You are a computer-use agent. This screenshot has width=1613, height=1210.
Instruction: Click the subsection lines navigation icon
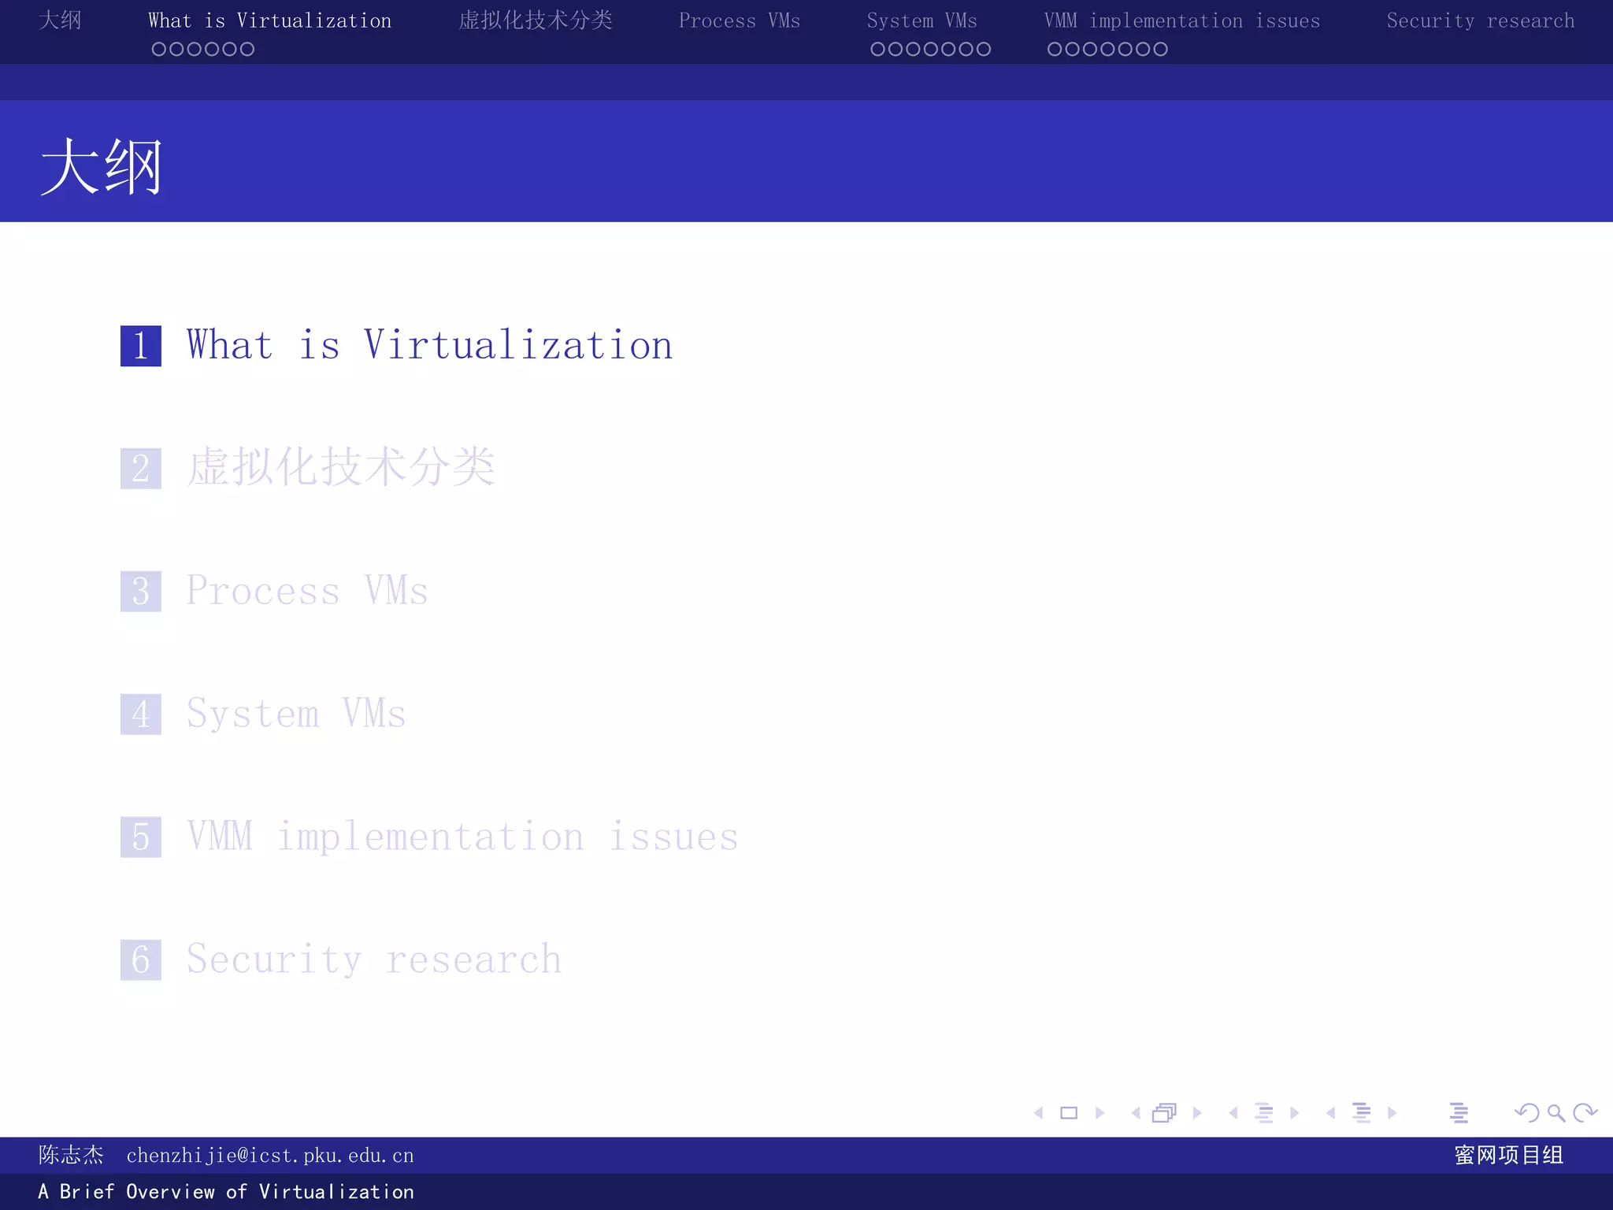tap(1264, 1112)
